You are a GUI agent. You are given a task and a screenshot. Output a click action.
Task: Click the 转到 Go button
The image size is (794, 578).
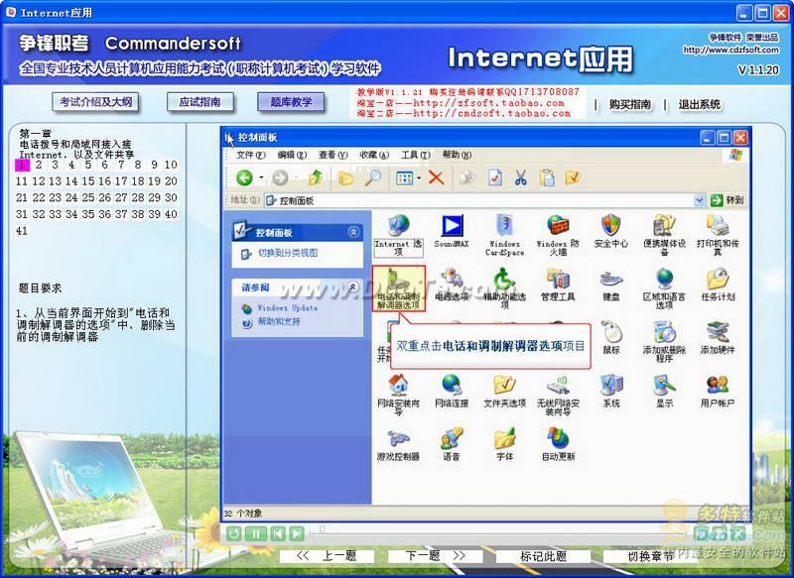[728, 200]
